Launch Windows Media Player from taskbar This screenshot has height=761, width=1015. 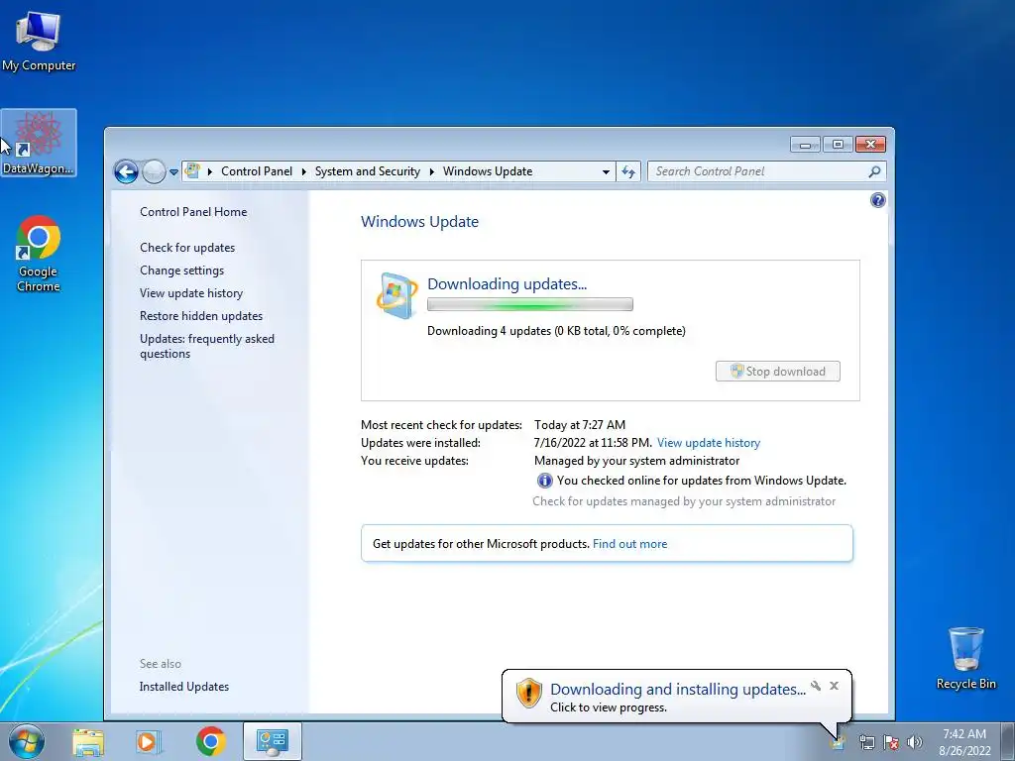[148, 741]
